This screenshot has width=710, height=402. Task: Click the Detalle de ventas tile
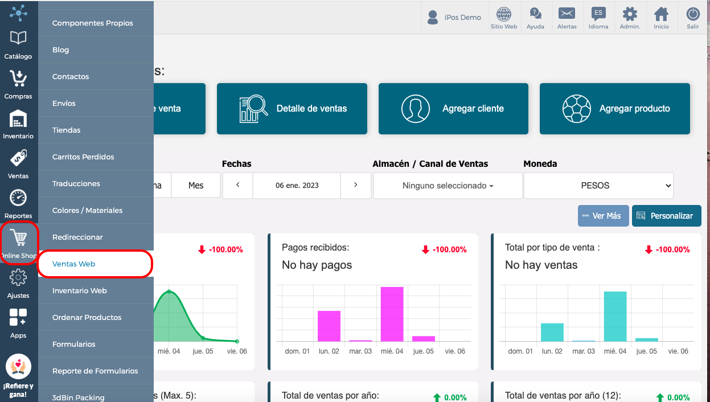tap(292, 109)
